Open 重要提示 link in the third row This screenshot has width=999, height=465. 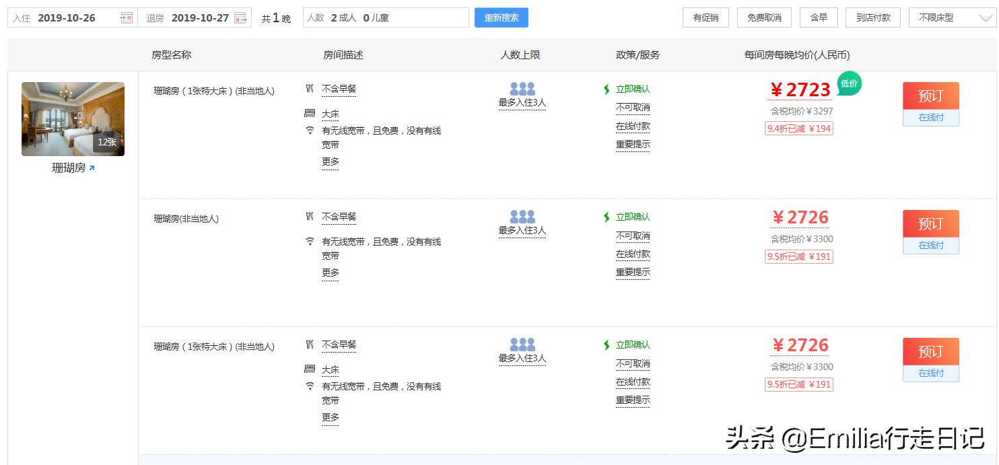point(633,400)
